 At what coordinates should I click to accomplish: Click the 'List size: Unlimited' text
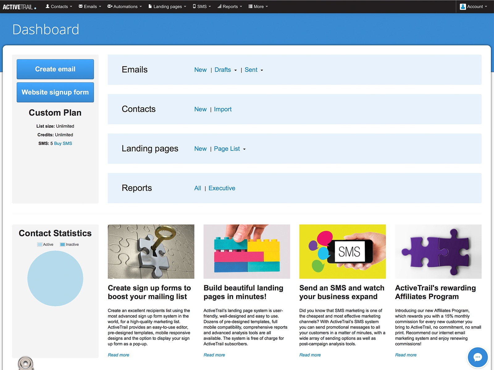(55, 126)
